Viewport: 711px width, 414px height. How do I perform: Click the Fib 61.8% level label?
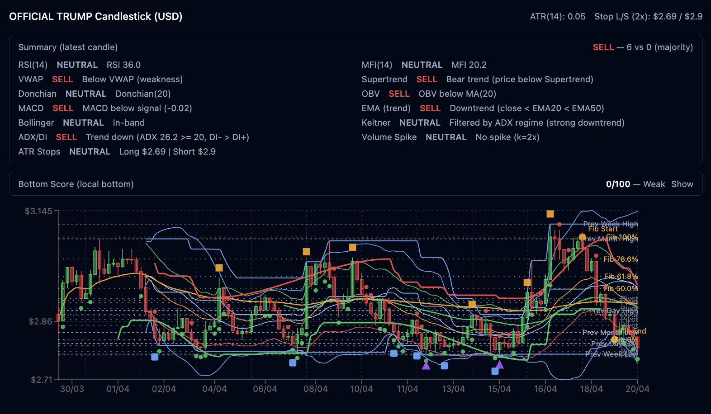[x=621, y=276]
